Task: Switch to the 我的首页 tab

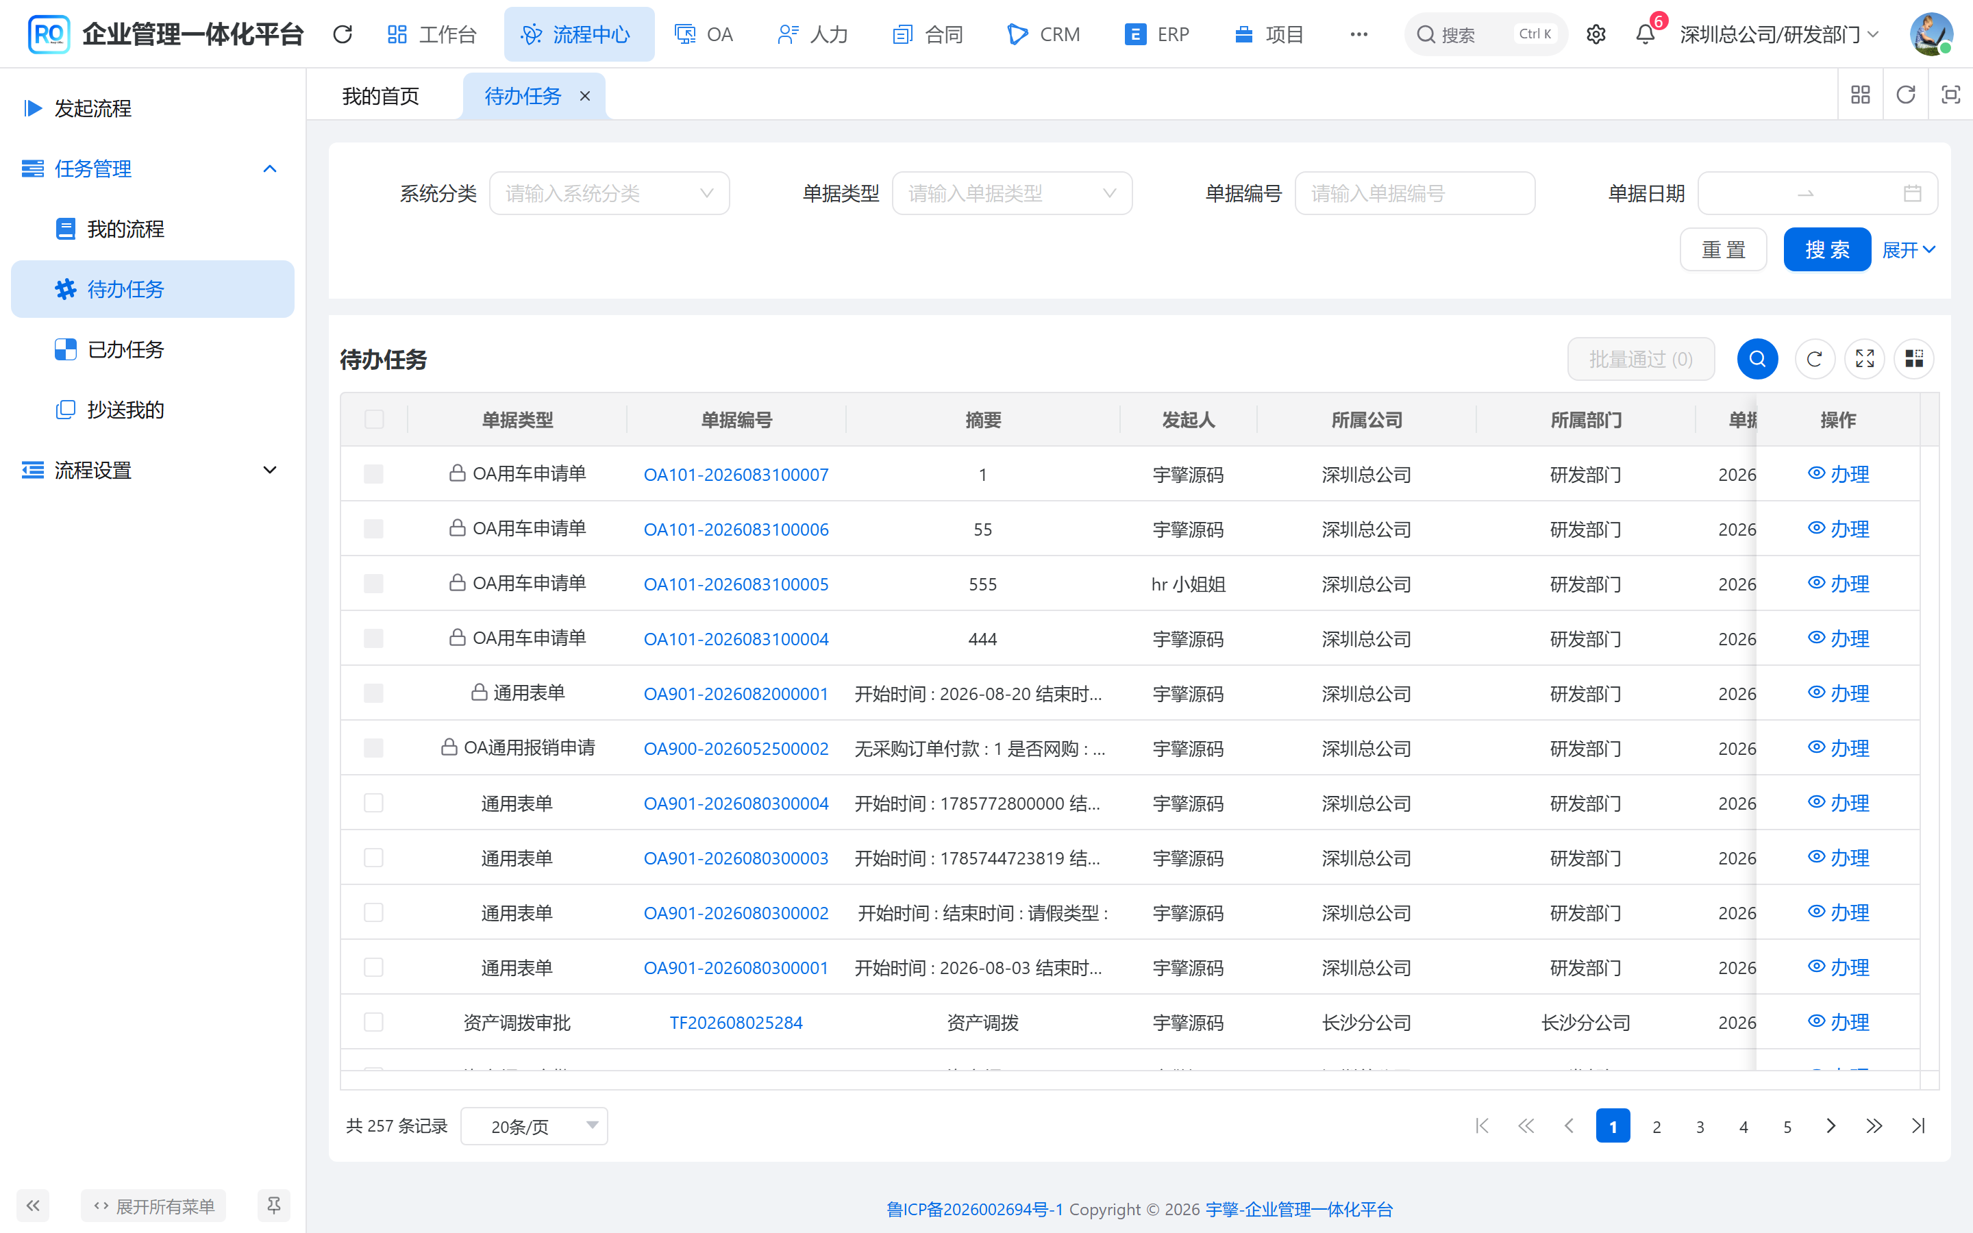Action: [x=381, y=96]
